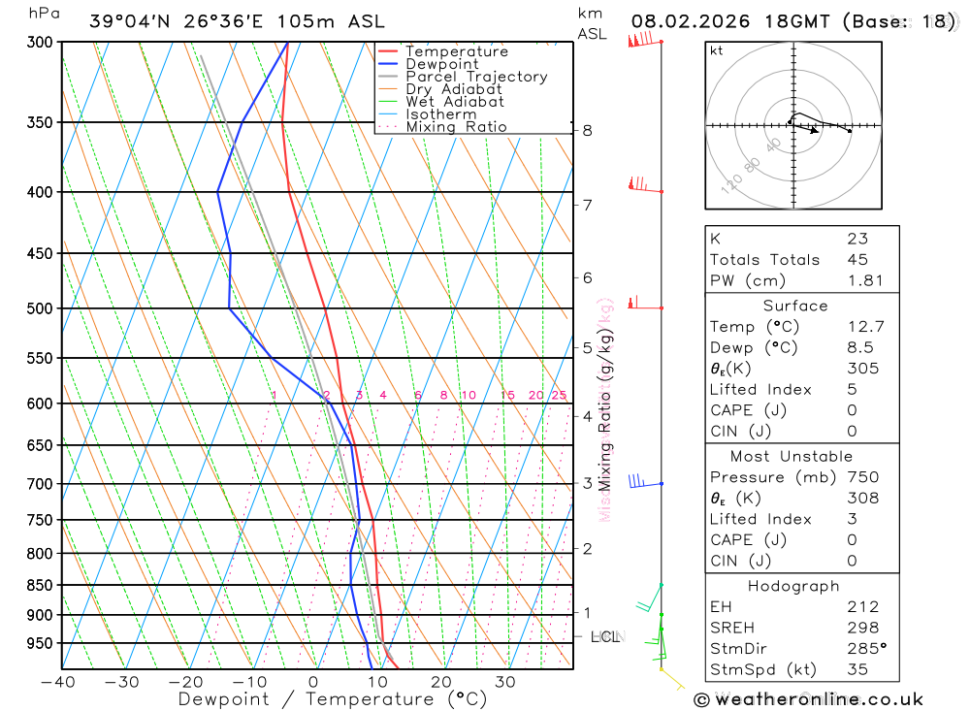Image resolution: width=970 pixels, height=711 pixels.
Task: Click the 5 km altitude label
Action: click(x=587, y=348)
